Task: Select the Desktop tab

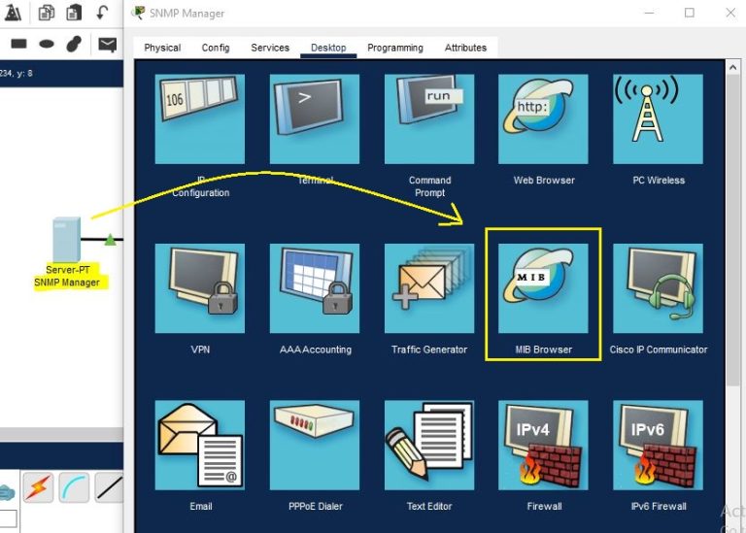Action: point(328,48)
